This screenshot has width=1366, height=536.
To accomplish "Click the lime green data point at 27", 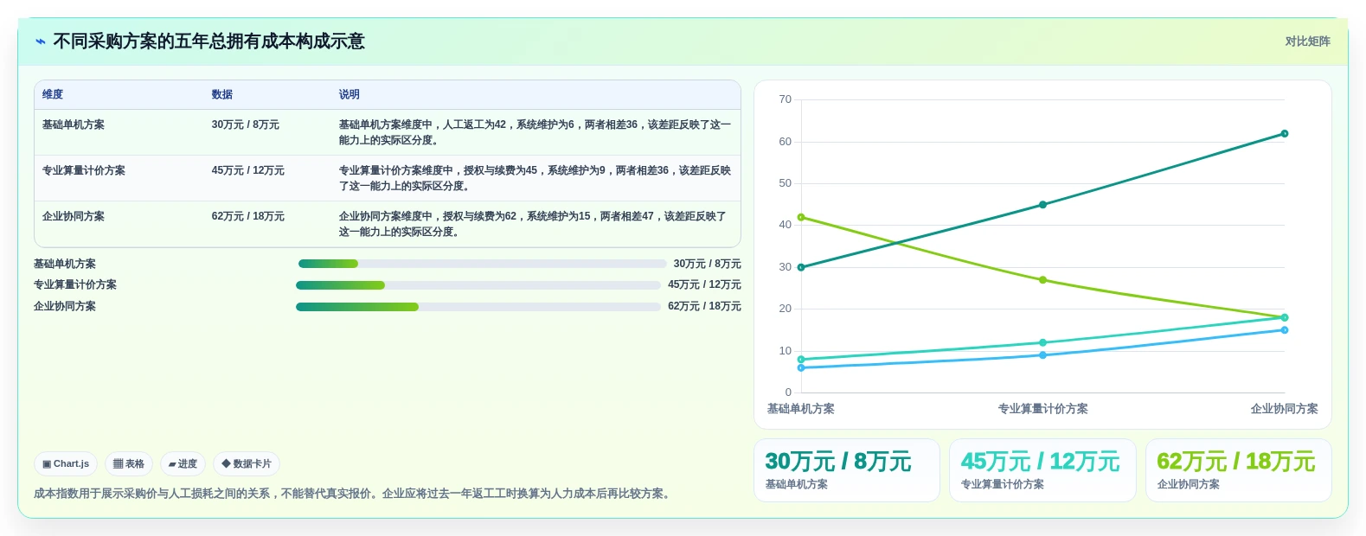I will click(x=1042, y=280).
